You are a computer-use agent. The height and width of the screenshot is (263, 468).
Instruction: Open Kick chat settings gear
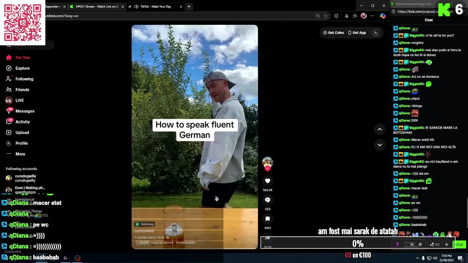(x=446, y=244)
